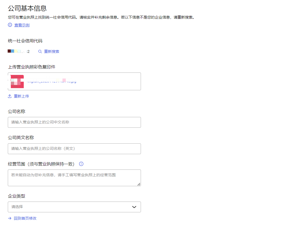This screenshot has width=287, height=225.
Task: Click the 重新搜索 link
Action: pyautogui.click(x=52, y=51)
